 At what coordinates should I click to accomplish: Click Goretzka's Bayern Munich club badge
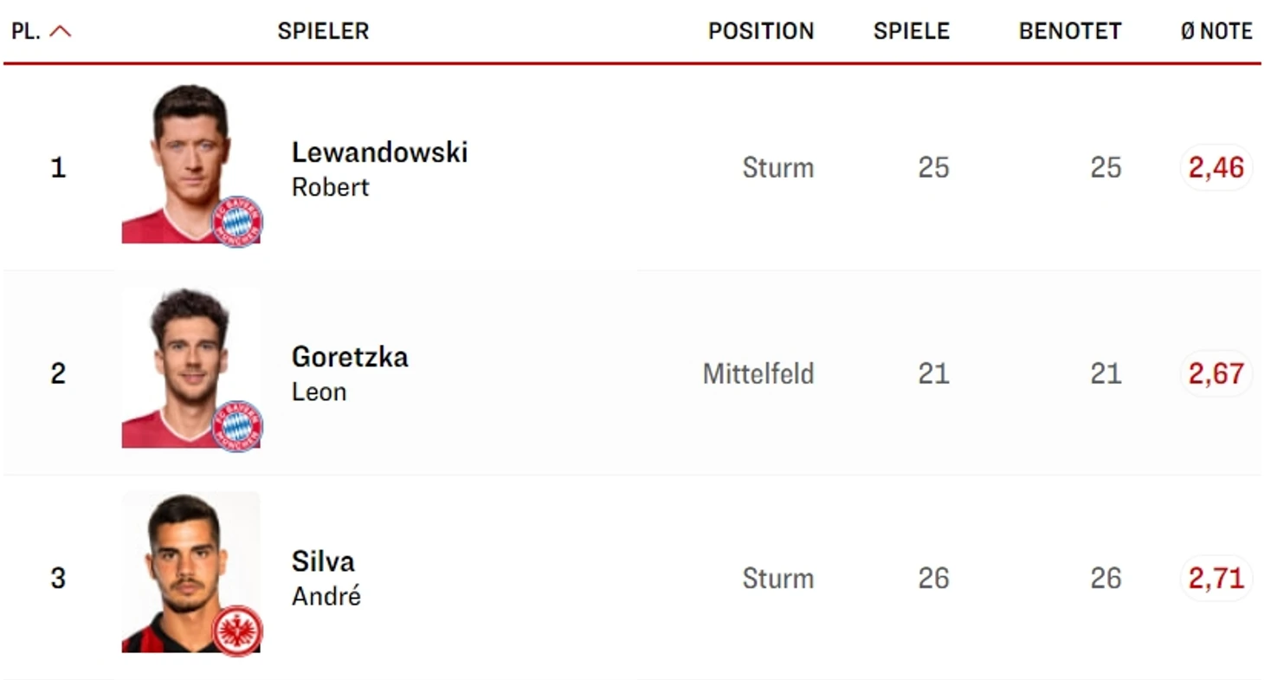click(236, 426)
